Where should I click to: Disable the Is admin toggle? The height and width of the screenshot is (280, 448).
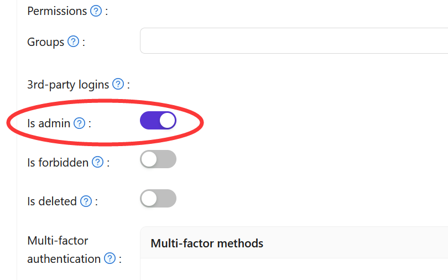point(158,121)
